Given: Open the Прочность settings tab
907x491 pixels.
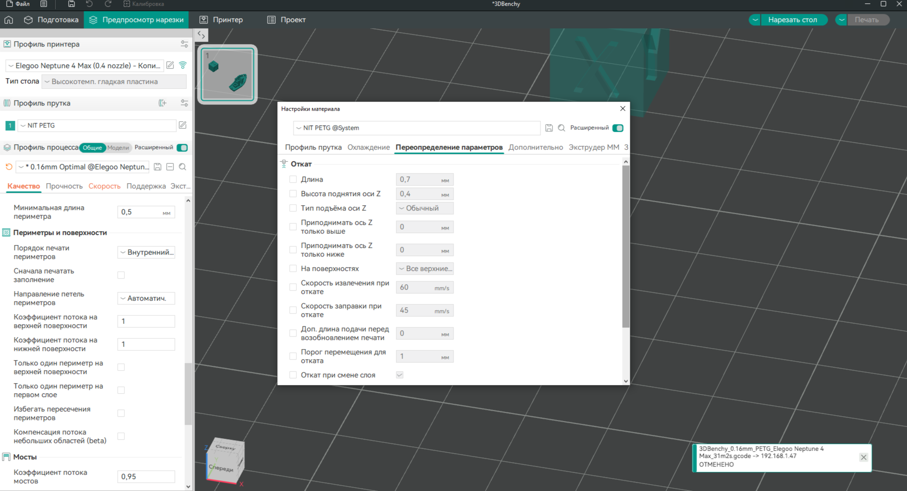Looking at the screenshot, I should click(x=64, y=186).
